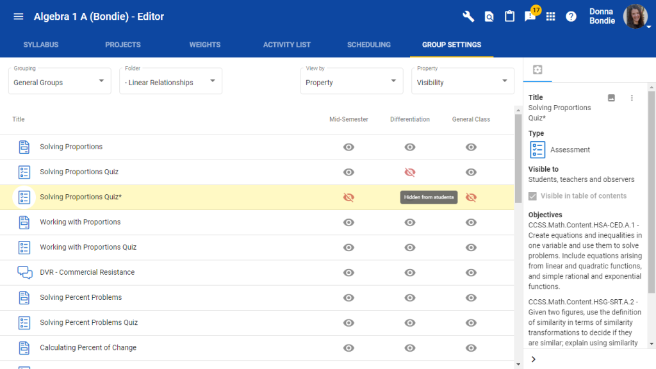
Task: Select the settings gear tab in side panel
Action: pyautogui.click(x=537, y=70)
